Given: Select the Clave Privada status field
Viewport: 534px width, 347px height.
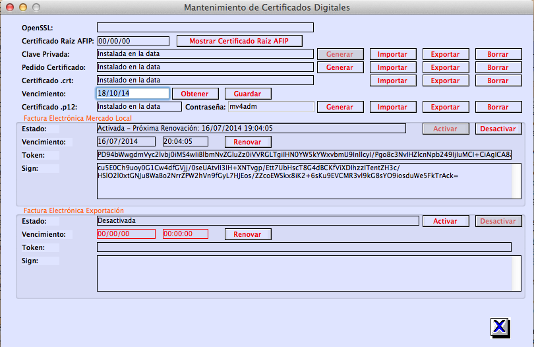Looking at the screenshot, I should click(205, 54).
